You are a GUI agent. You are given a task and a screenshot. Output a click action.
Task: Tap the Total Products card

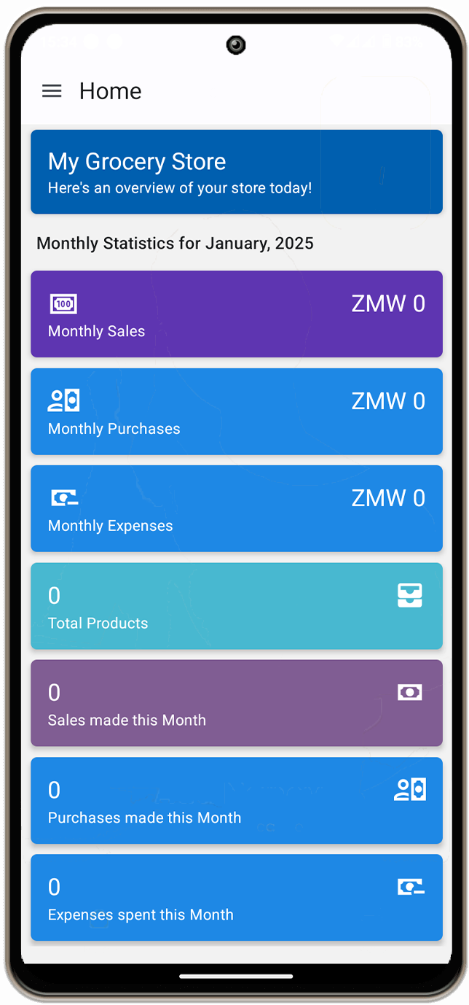coord(237,606)
